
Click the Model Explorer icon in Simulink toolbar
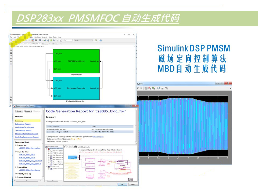click(40, 40)
